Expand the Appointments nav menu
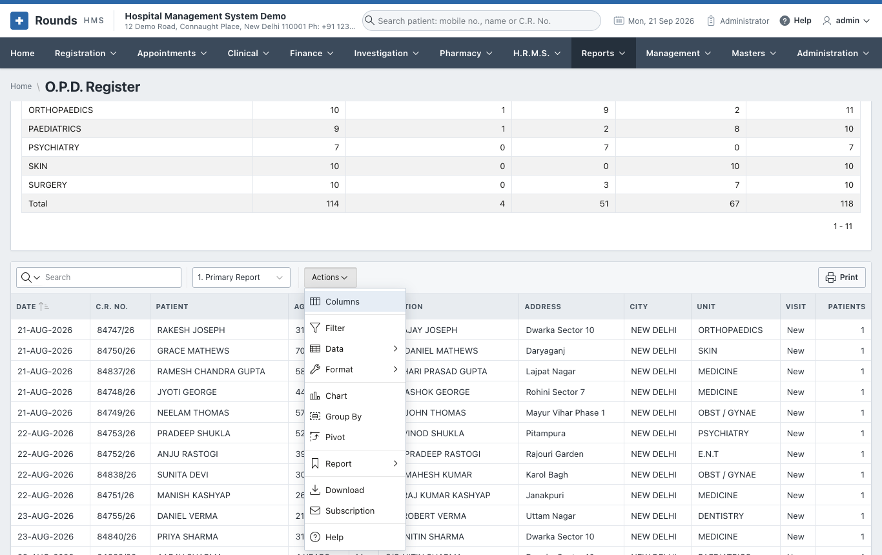Screen dimensions: 882x555 pyautogui.click(x=172, y=53)
